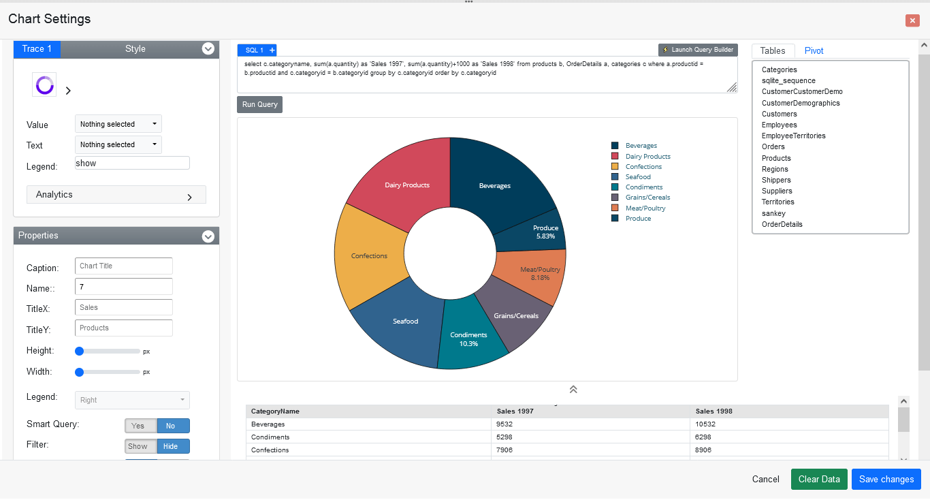
Task: Collapse the Style panel with its chevron
Action: [208, 48]
